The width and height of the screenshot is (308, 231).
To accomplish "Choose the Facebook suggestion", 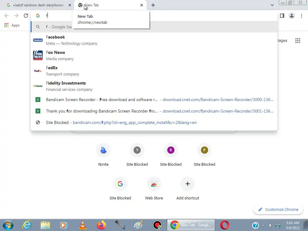I will pyautogui.click(x=154, y=40).
